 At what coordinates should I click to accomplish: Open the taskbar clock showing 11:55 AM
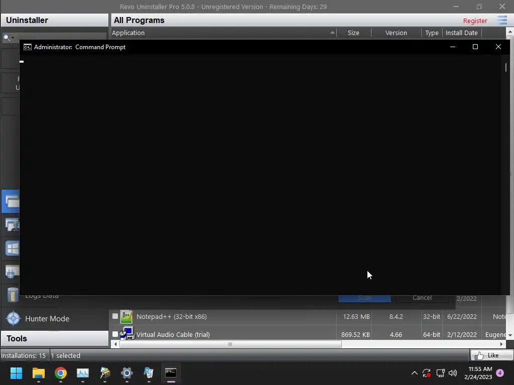[478, 373]
